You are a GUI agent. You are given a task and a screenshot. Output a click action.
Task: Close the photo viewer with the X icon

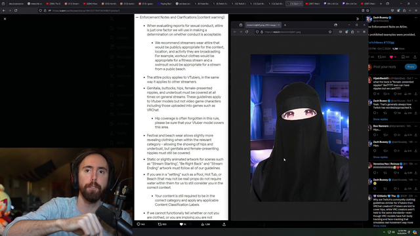point(5,19)
